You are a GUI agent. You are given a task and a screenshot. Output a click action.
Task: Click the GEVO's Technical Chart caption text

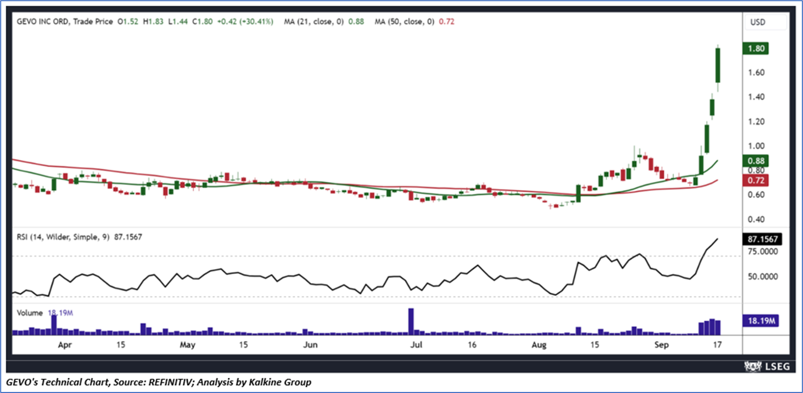(159, 382)
